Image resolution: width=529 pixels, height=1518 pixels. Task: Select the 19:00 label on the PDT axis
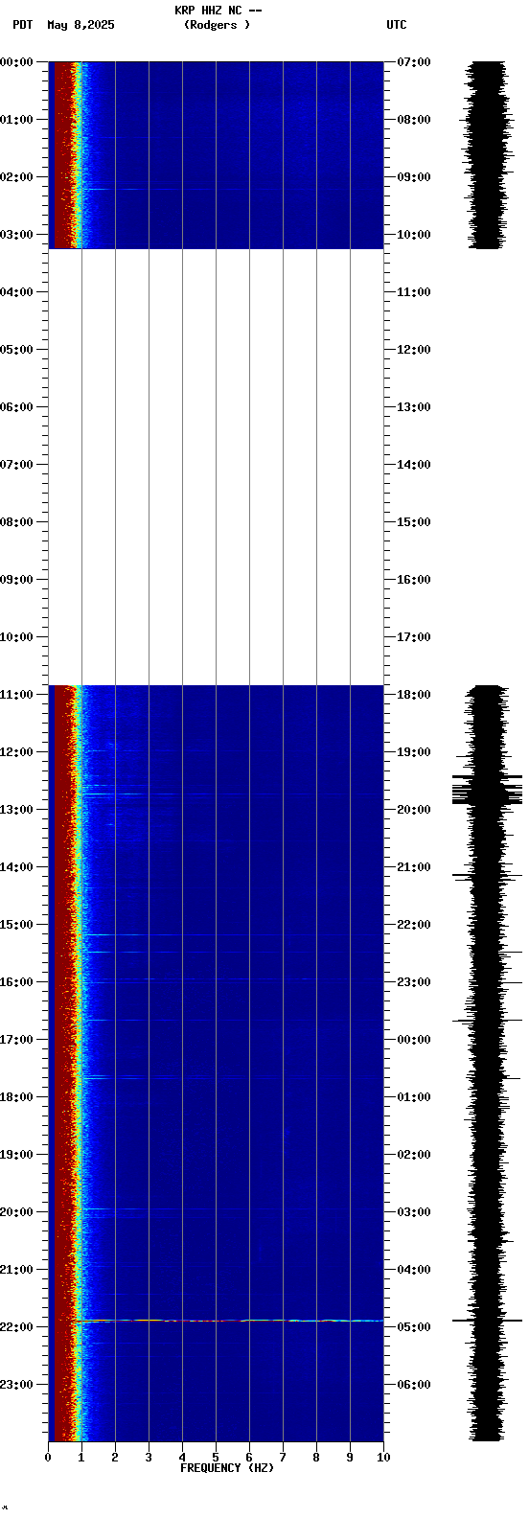[17, 1155]
